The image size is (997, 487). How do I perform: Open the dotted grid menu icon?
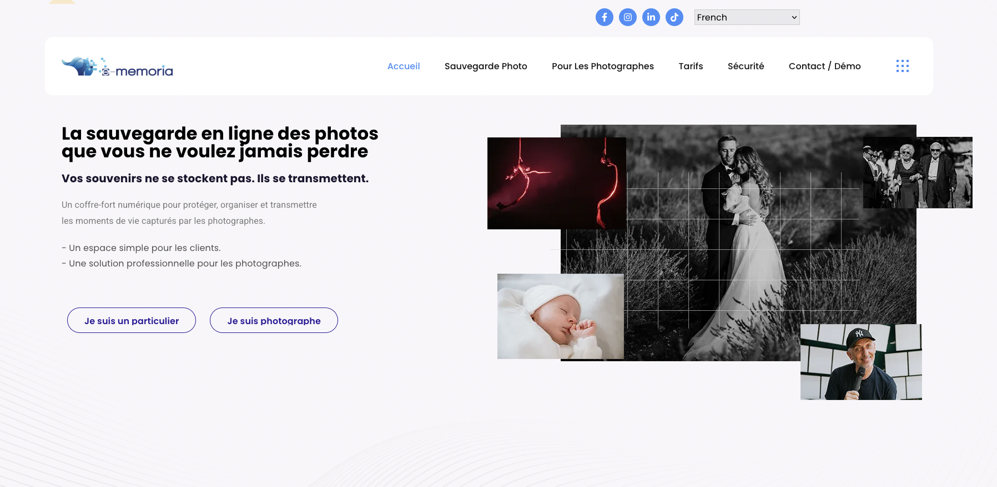click(x=902, y=66)
